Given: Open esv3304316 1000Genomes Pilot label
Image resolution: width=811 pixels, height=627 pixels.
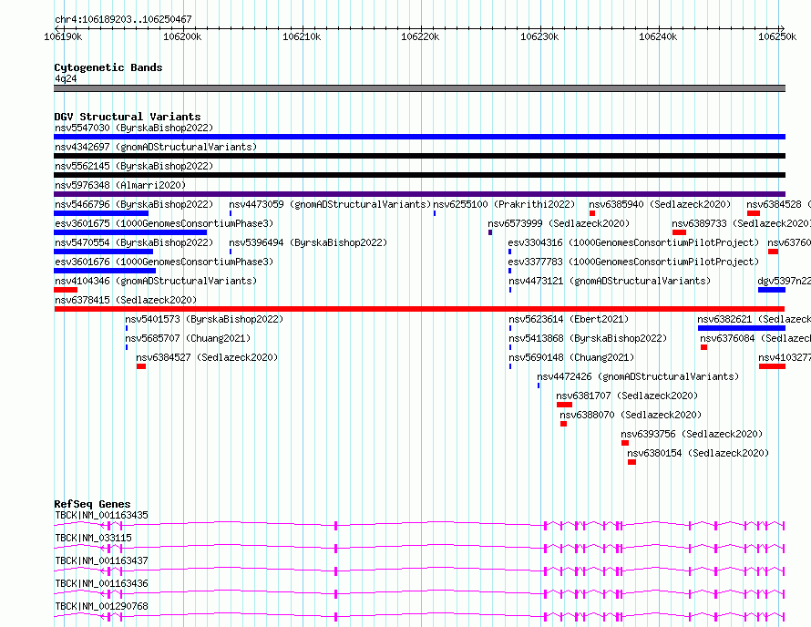Looking at the screenshot, I should (x=633, y=242).
